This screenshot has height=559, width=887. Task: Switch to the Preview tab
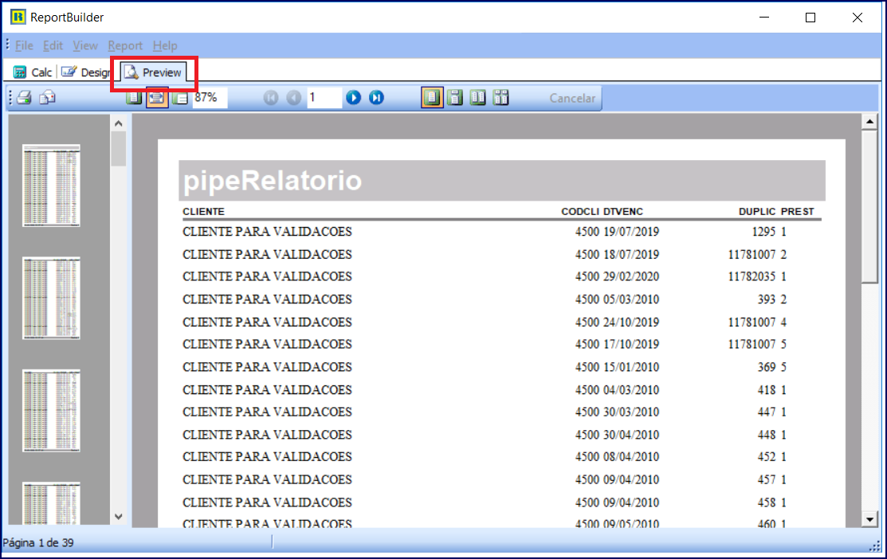tap(154, 72)
